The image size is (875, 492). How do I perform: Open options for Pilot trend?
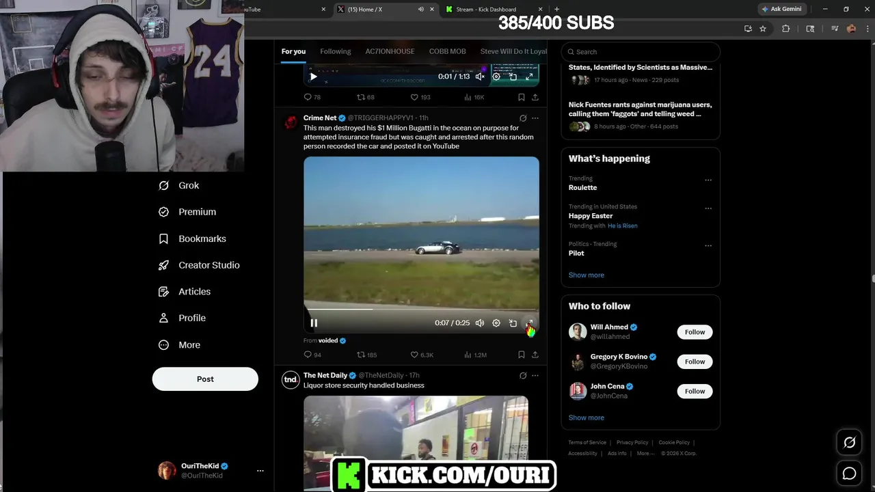(708, 245)
